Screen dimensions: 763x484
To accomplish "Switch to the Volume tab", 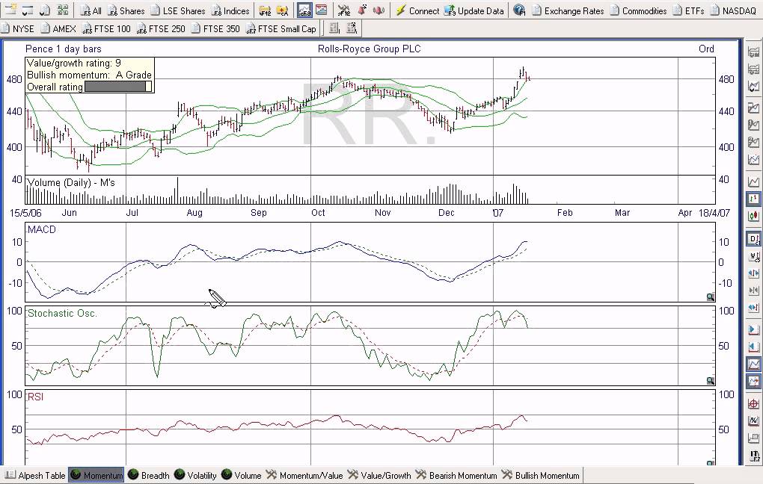I will coord(241,475).
